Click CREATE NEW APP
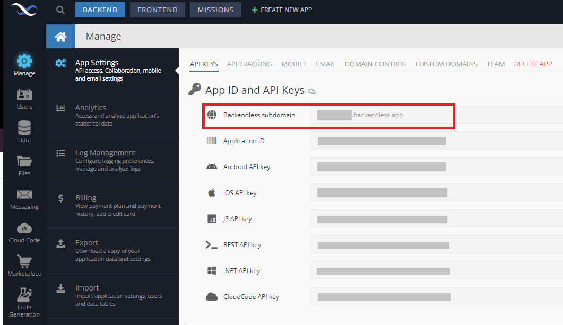The height and width of the screenshot is (325, 563). pos(282,10)
